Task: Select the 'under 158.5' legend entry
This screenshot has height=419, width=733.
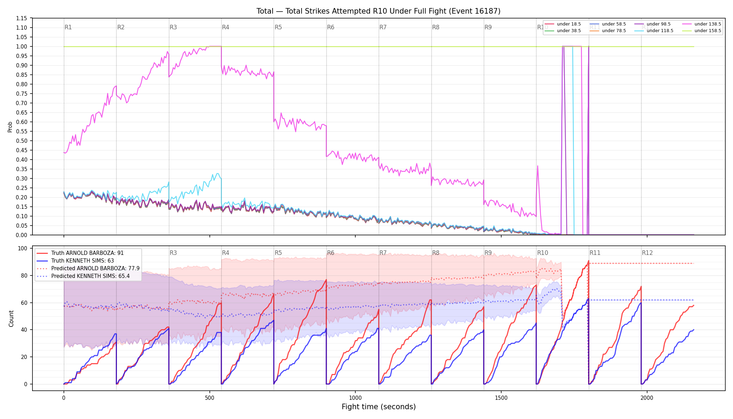Action: pos(702,31)
